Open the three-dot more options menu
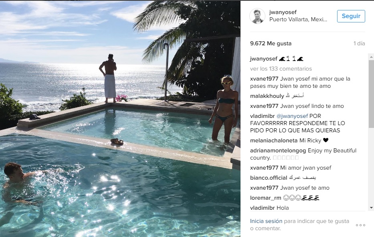 360,225
